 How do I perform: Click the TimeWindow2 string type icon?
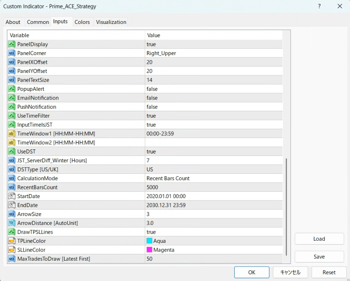point(12,142)
